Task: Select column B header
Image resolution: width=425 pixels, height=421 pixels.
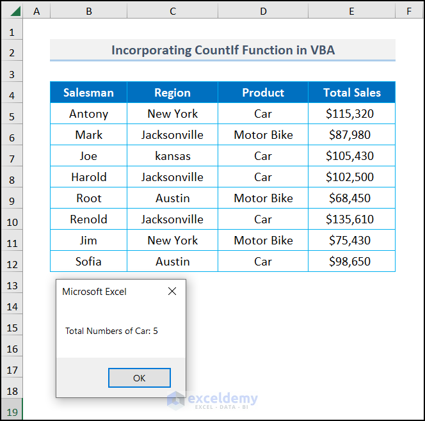Action: [88, 11]
